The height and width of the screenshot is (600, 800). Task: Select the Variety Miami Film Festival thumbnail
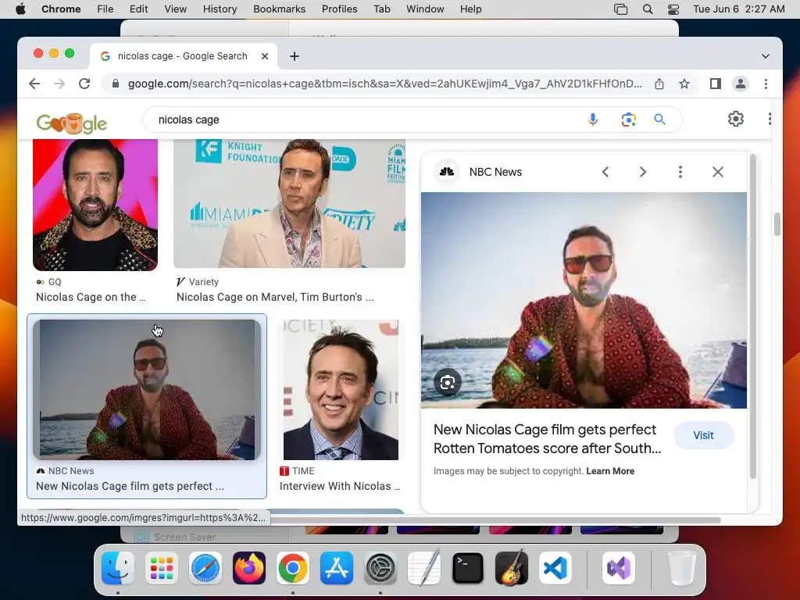pyautogui.click(x=289, y=203)
